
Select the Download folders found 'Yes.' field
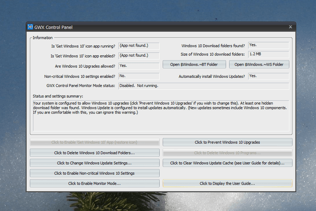(269, 45)
